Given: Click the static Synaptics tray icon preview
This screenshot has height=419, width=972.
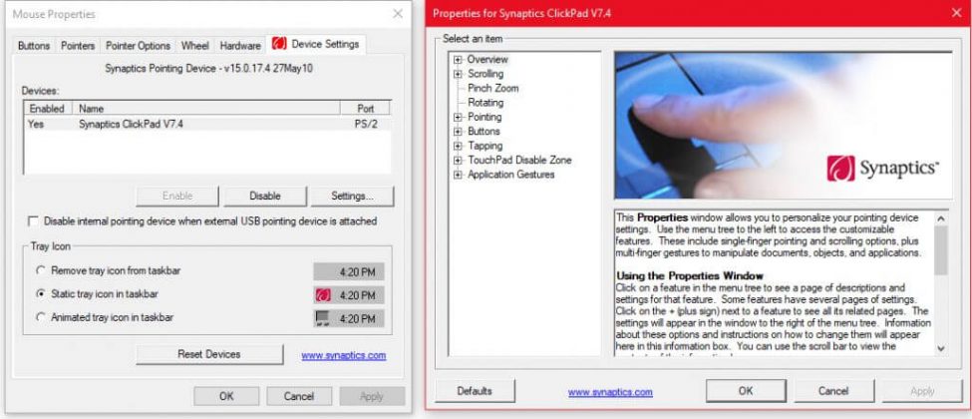Looking at the screenshot, I should [x=323, y=295].
